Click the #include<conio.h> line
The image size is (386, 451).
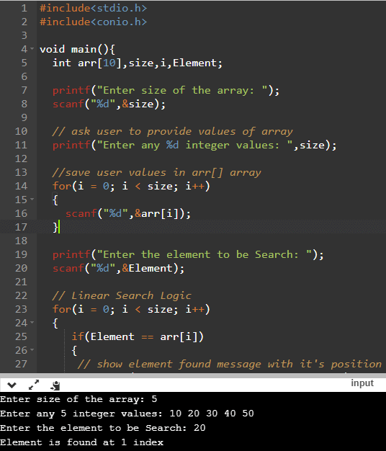(x=94, y=22)
